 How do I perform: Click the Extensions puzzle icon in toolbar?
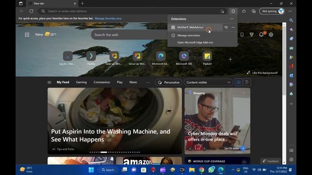[x=233, y=11]
